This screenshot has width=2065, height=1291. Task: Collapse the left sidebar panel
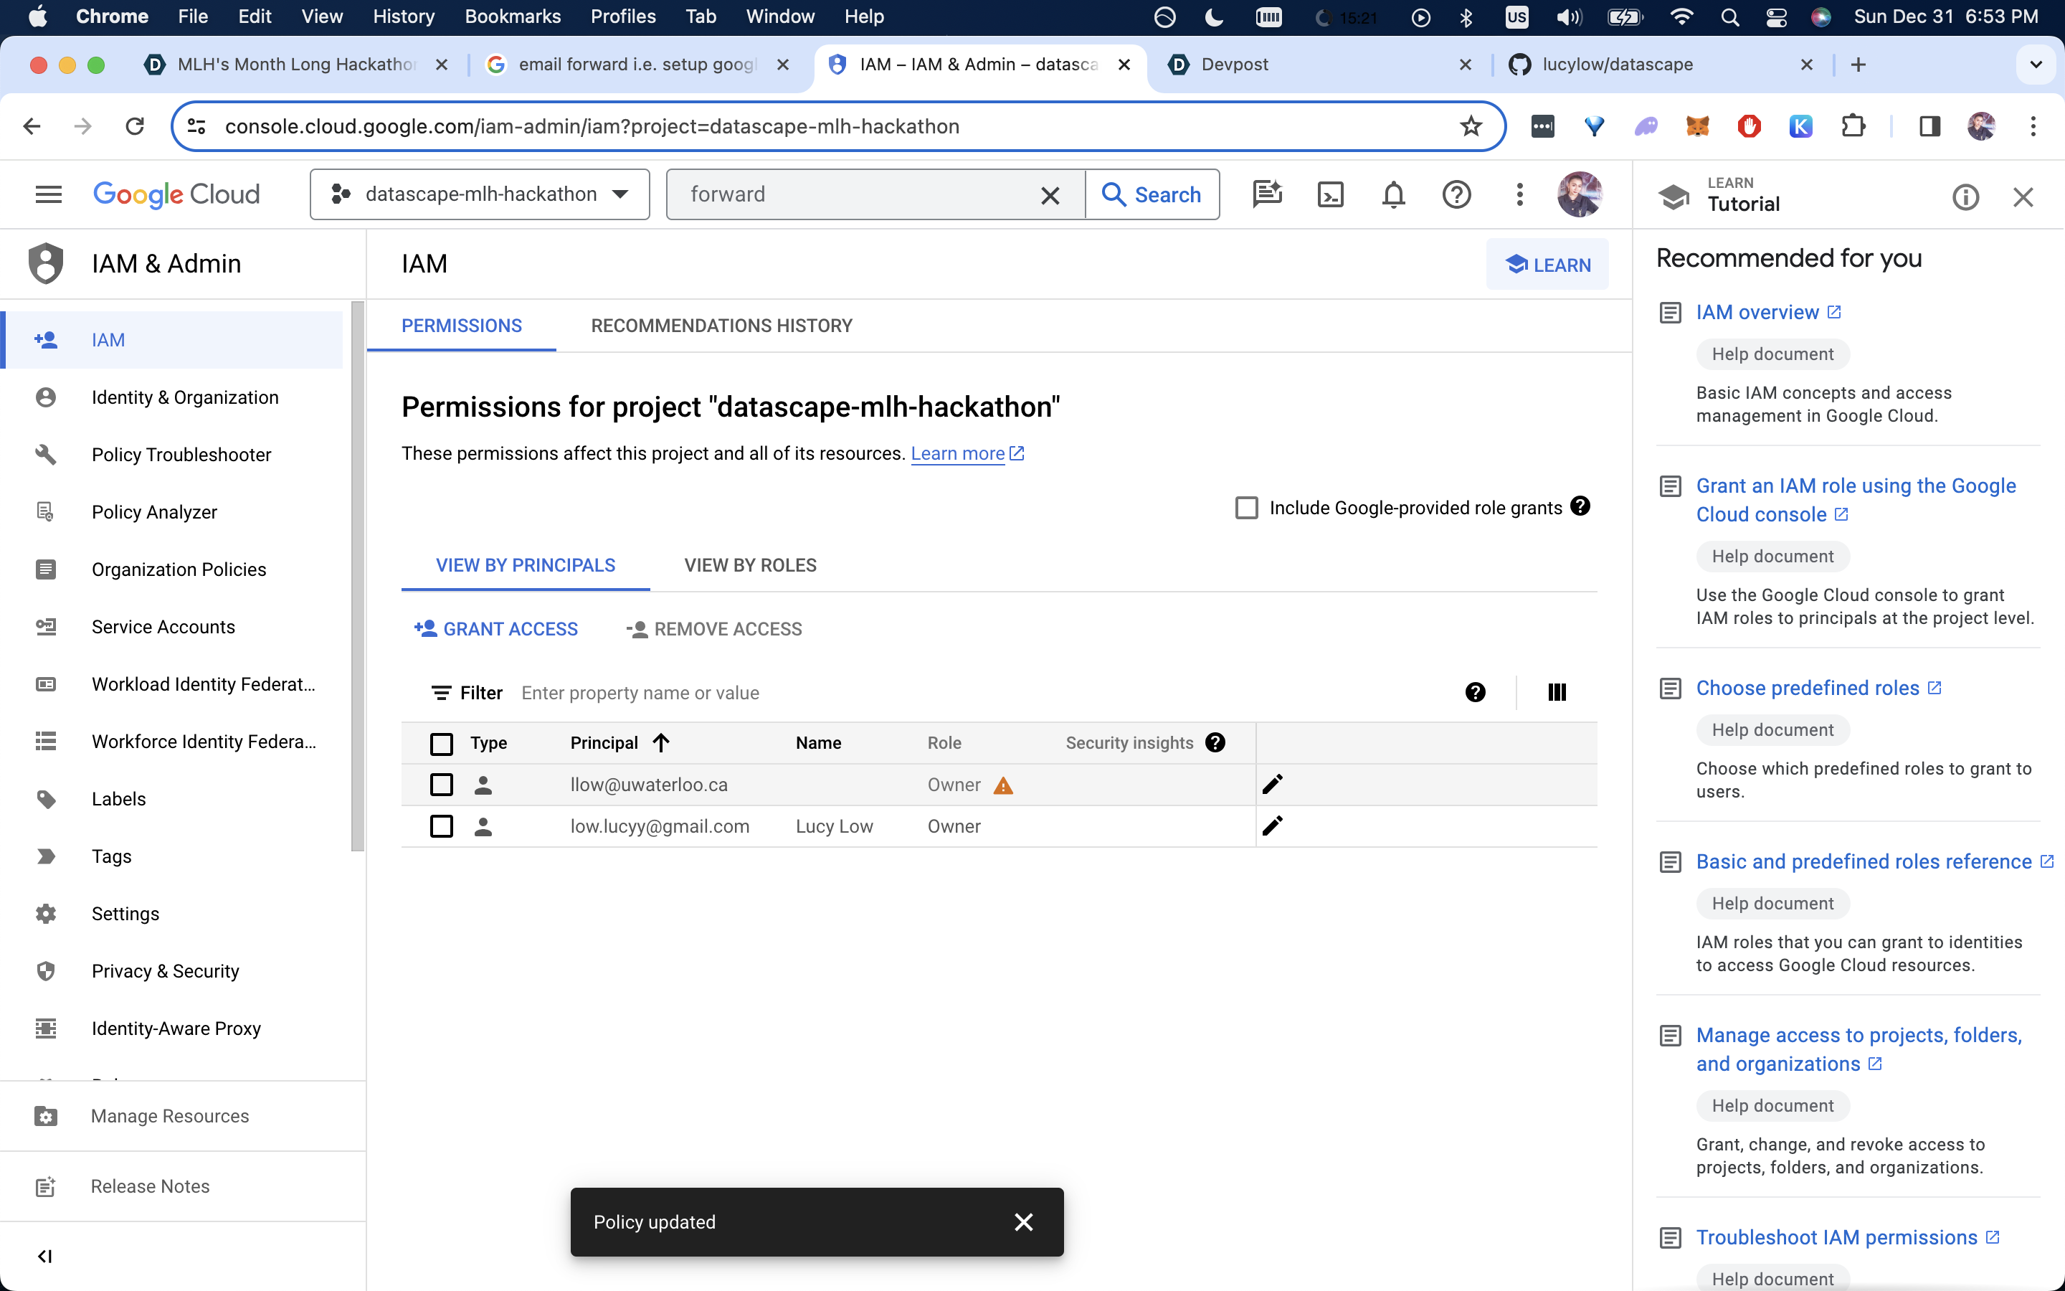(x=44, y=1256)
